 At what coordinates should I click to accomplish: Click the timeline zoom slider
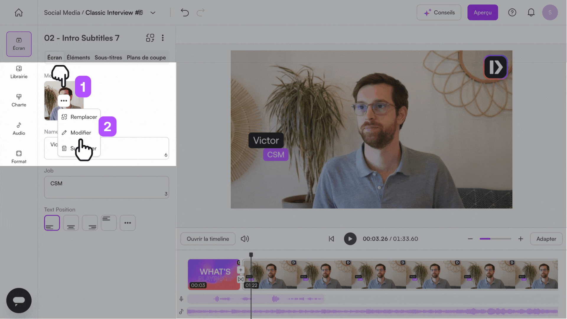point(495,239)
